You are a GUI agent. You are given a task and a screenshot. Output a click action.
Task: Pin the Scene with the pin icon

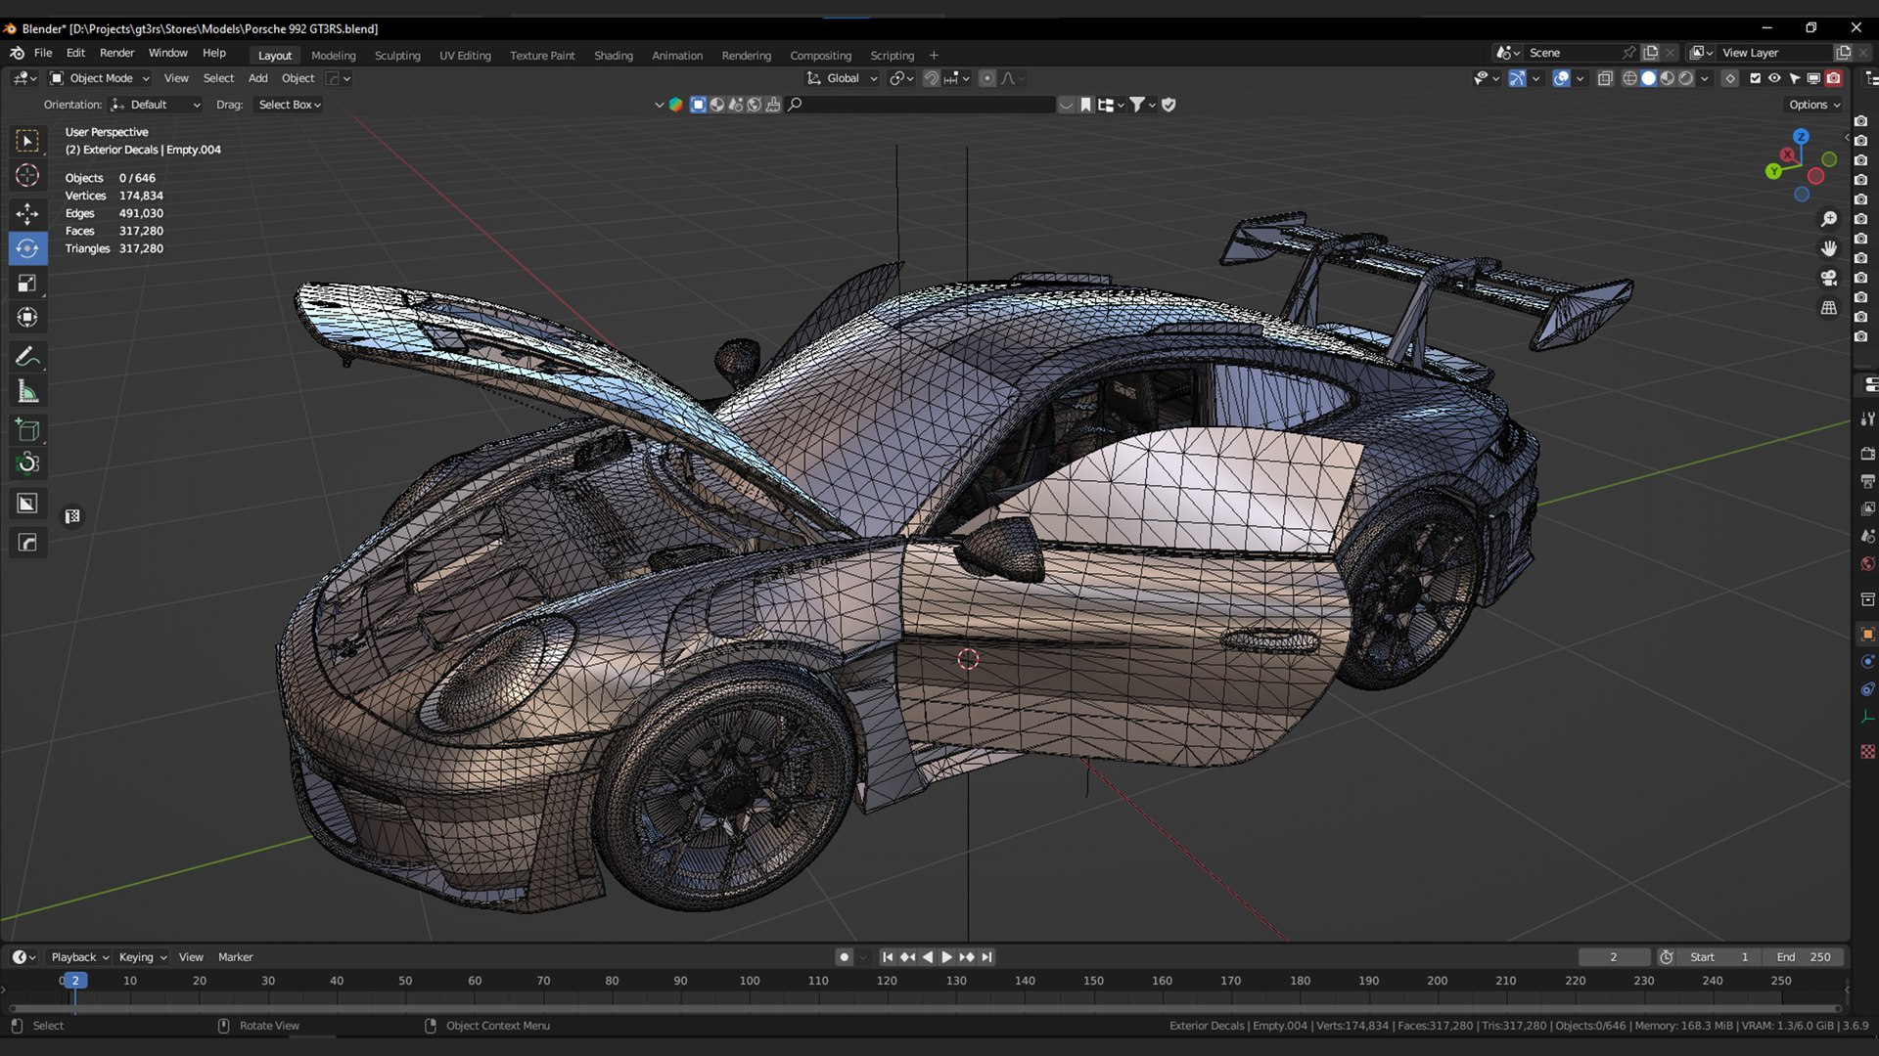click(x=1628, y=53)
